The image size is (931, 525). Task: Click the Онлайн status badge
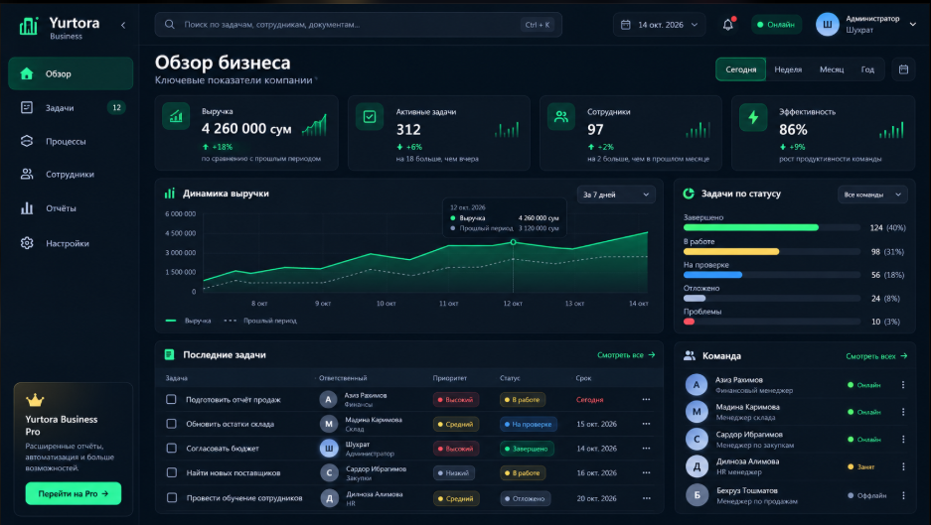click(776, 25)
